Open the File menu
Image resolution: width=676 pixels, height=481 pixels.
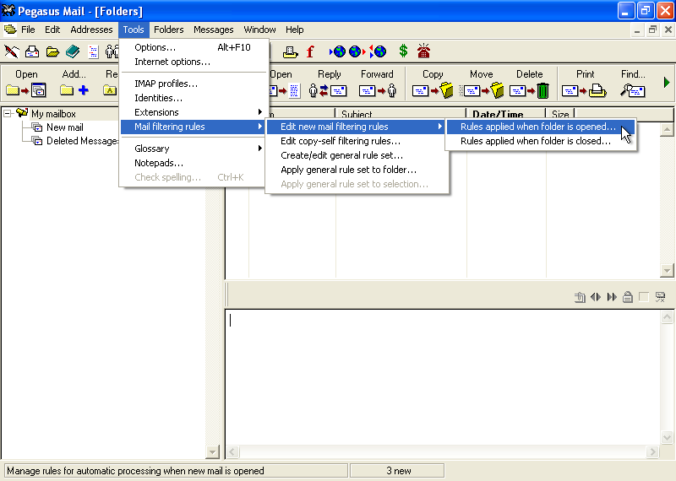click(x=28, y=30)
